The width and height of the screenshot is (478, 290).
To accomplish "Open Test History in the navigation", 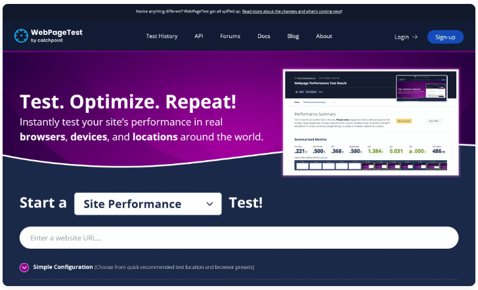I will click(162, 36).
